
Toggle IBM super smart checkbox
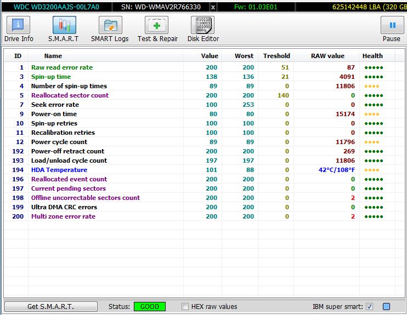(x=369, y=307)
